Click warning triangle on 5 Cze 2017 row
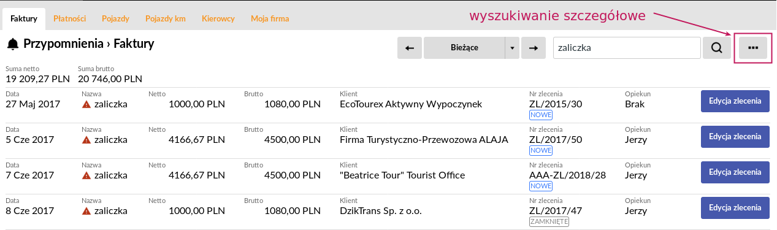 (x=86, y=140)
